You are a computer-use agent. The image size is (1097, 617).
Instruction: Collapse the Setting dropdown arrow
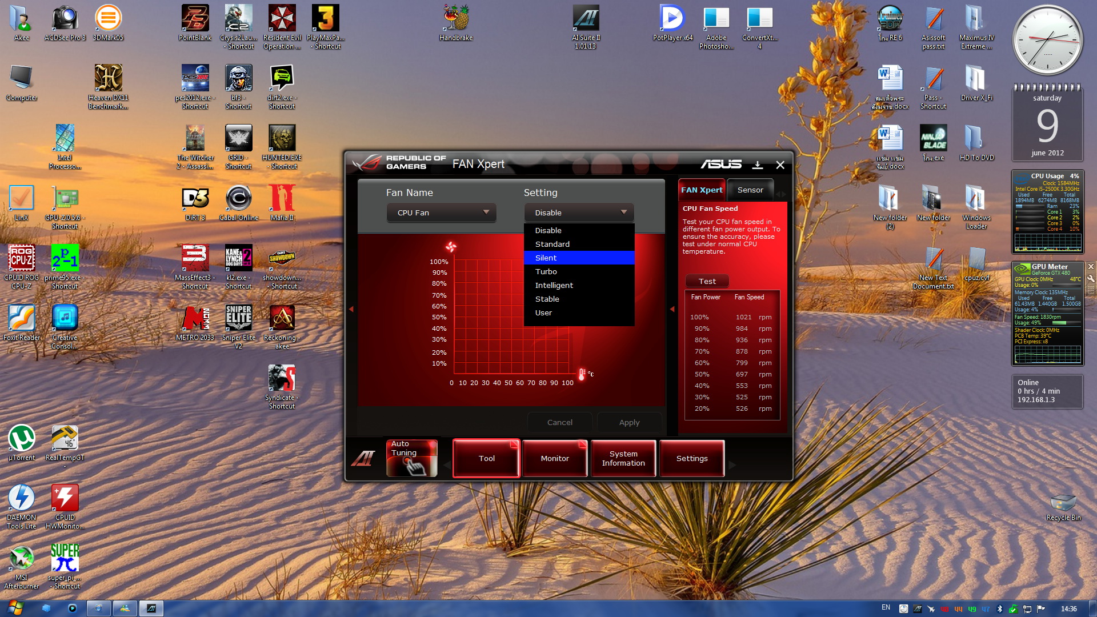tap(623, 212)
